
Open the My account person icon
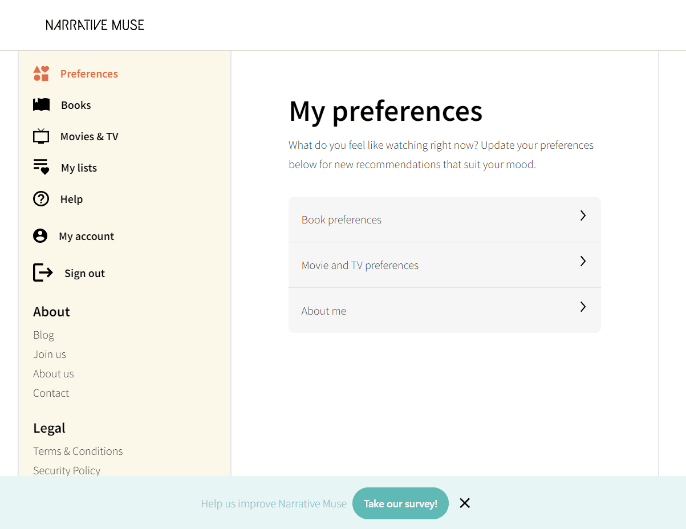tap(40, 236)
